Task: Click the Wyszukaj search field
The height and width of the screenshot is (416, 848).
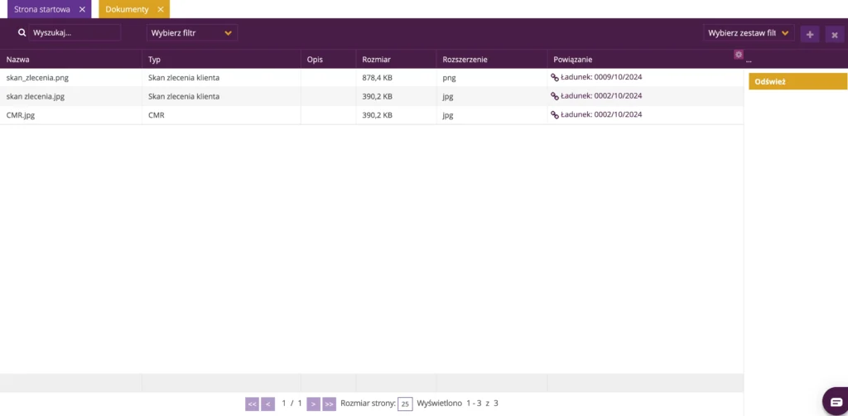Action: [75, 33]
